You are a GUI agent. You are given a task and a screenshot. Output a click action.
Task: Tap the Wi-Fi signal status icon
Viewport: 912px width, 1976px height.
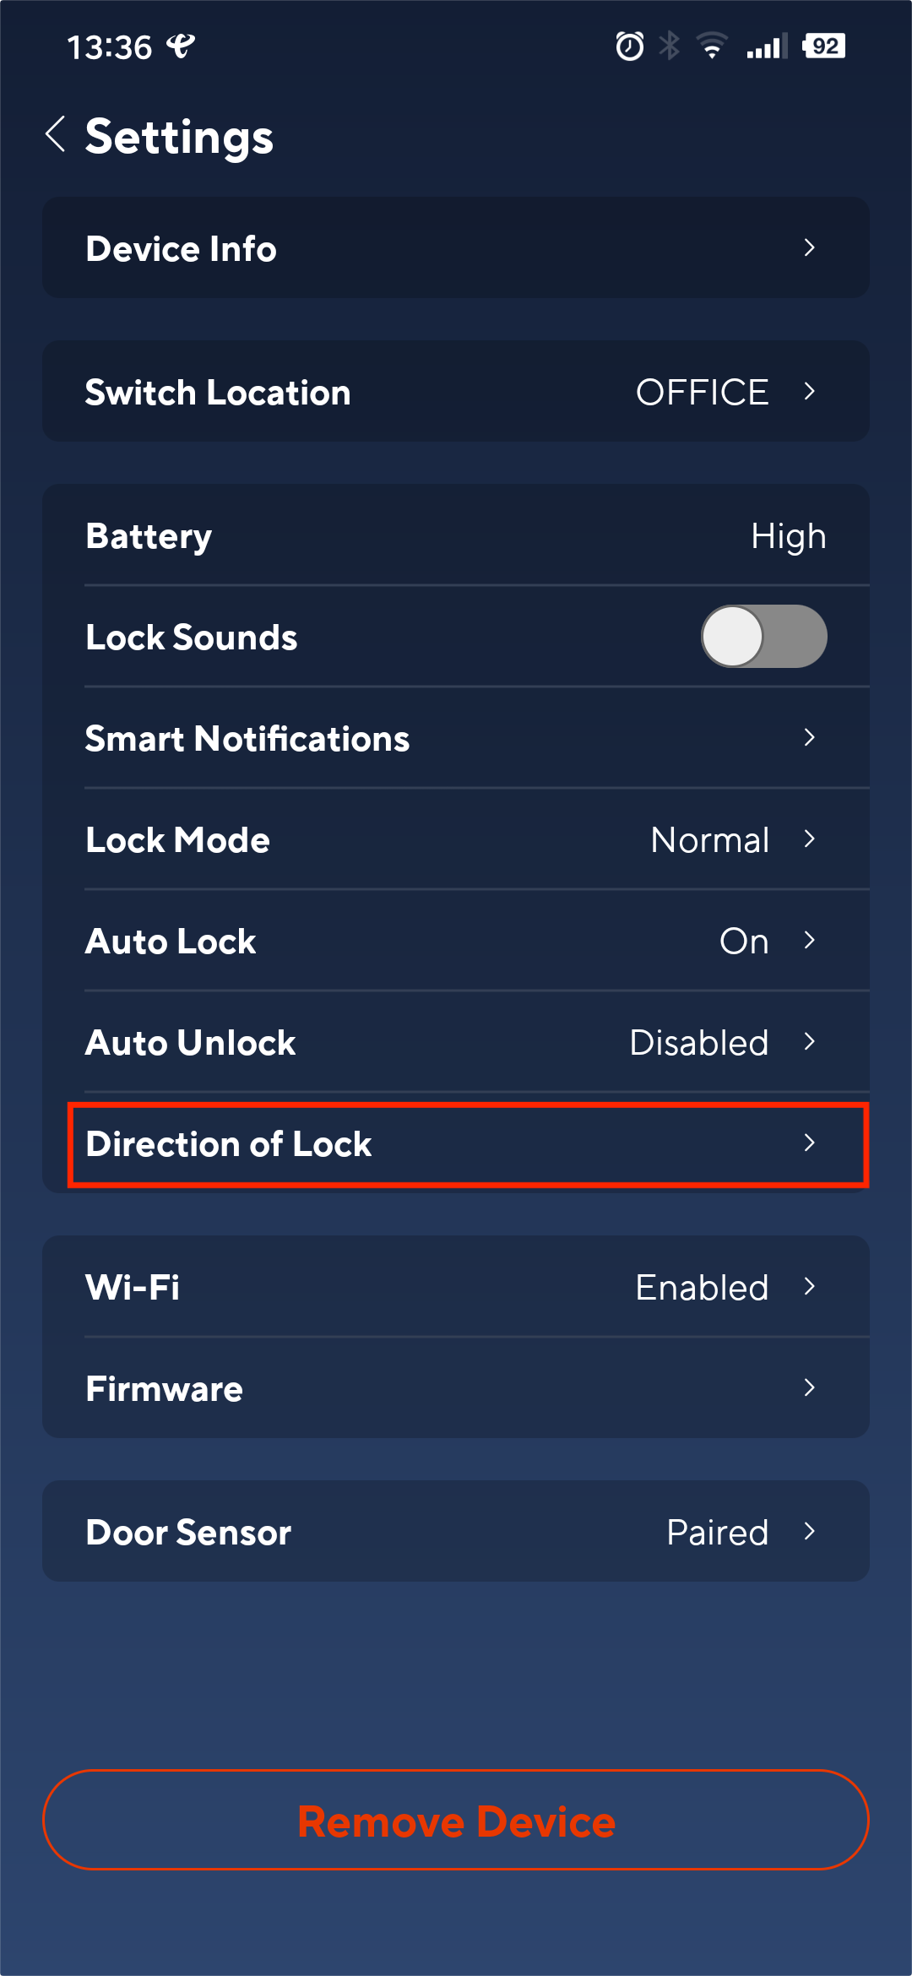pyautogui.click(x=712, y=46)
